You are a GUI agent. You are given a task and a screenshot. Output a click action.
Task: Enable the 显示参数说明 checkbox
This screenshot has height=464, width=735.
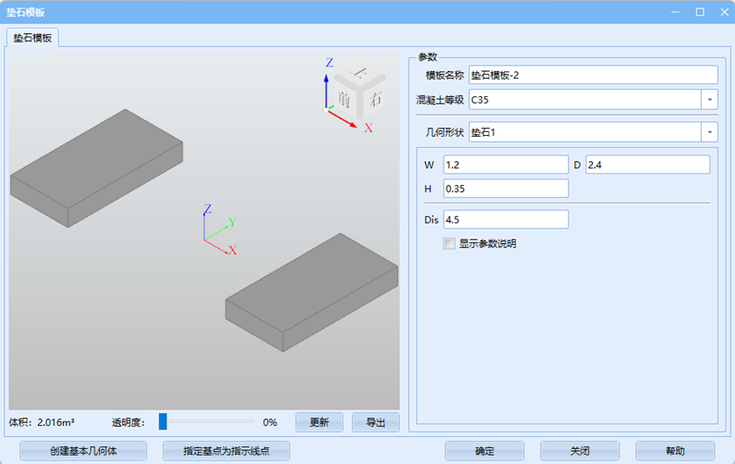449,243
